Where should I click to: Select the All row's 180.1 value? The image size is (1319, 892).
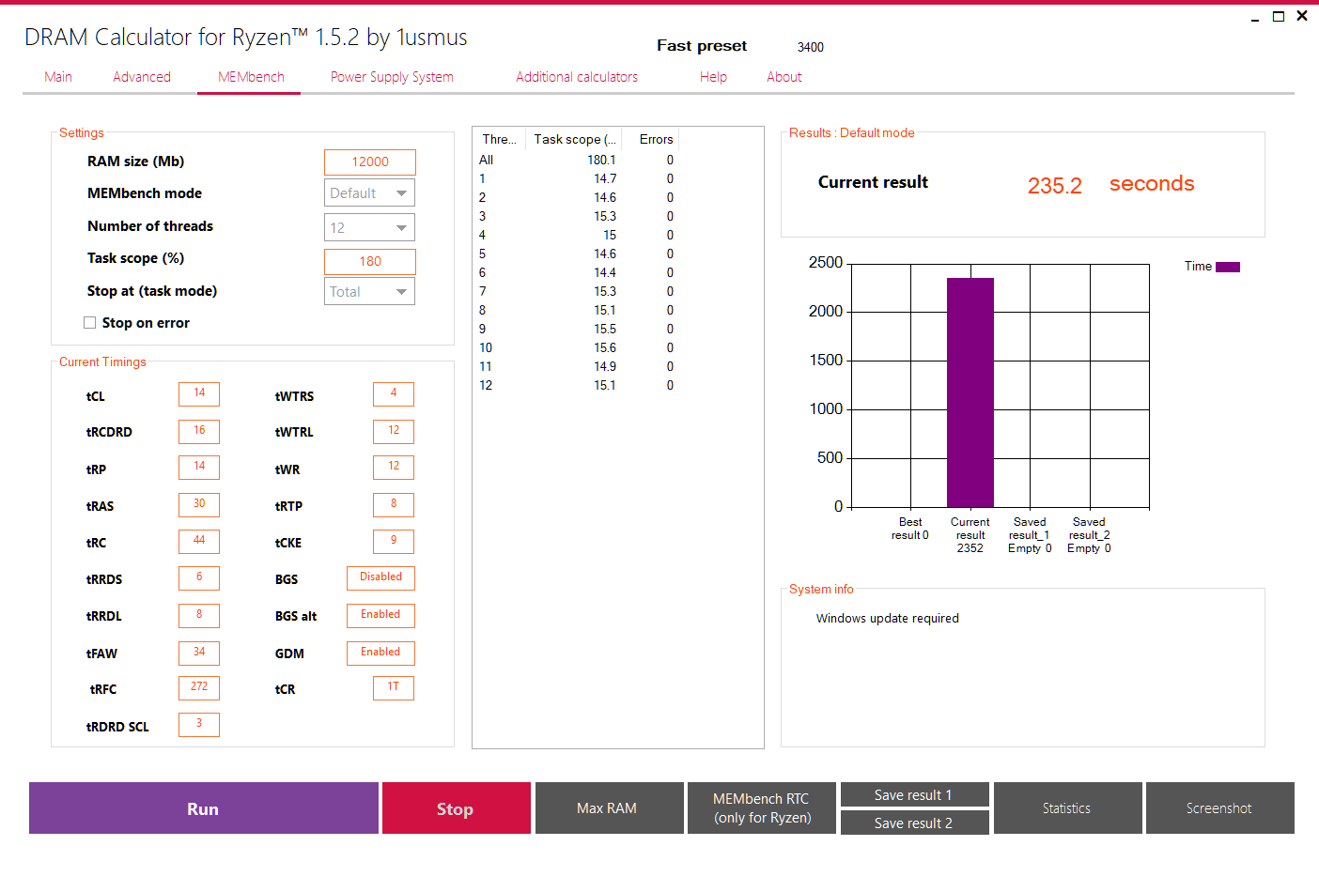(x=602, y=161)
